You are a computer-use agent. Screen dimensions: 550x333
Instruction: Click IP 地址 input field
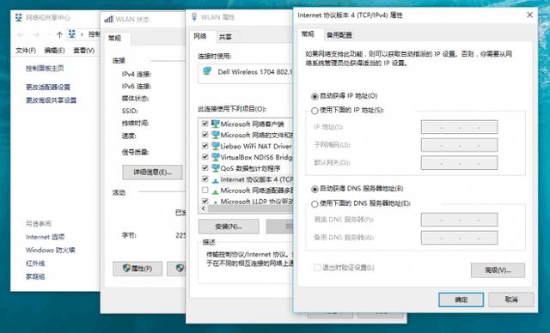(x=459, y=127)
